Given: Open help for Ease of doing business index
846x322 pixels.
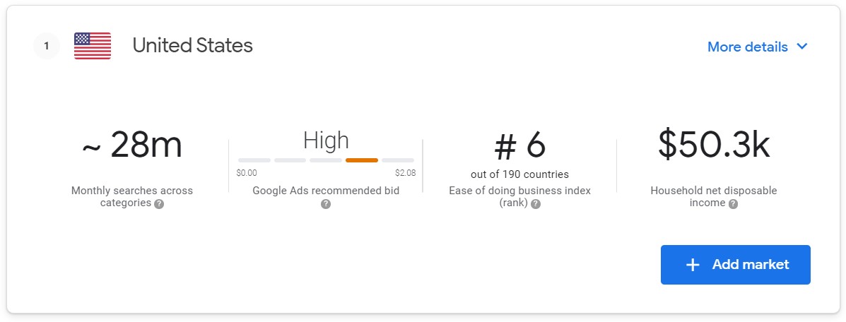Looking at the screenshot, I should tap(535, 204).
